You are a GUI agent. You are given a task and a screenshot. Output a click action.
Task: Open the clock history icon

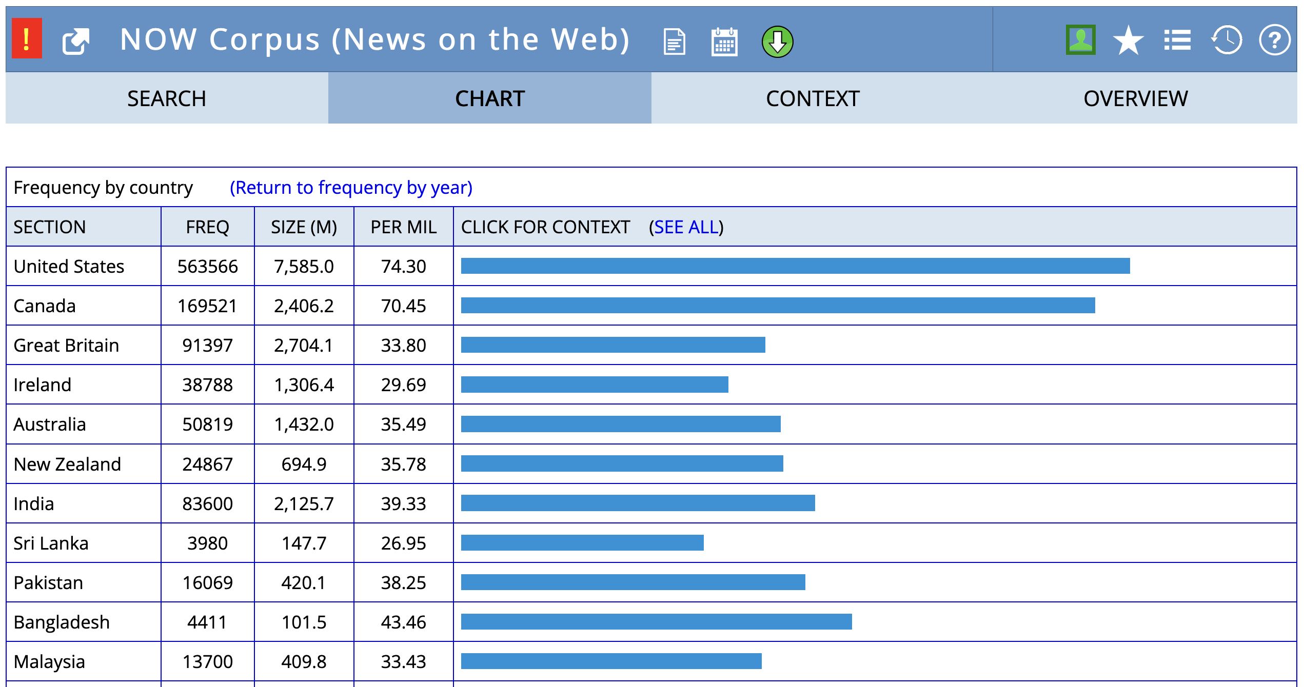(x=1227, y=40)
